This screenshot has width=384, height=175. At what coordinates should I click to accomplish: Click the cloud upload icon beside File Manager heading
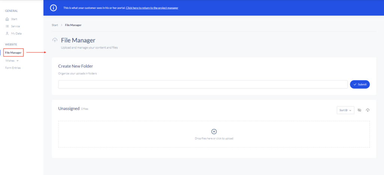55,40
